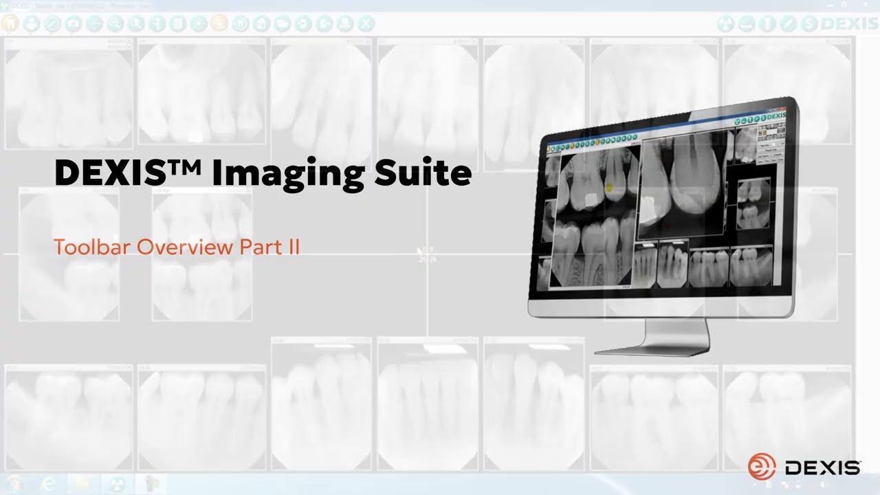Click the three-blade fan icon in top-right toolbar

pyautogui.click(x=727, y=23)
